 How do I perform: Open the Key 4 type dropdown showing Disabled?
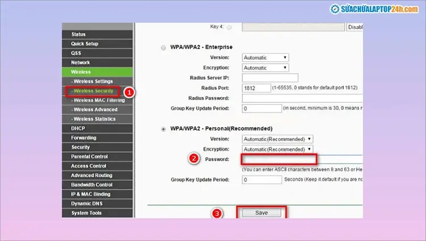tap(354, 27)
